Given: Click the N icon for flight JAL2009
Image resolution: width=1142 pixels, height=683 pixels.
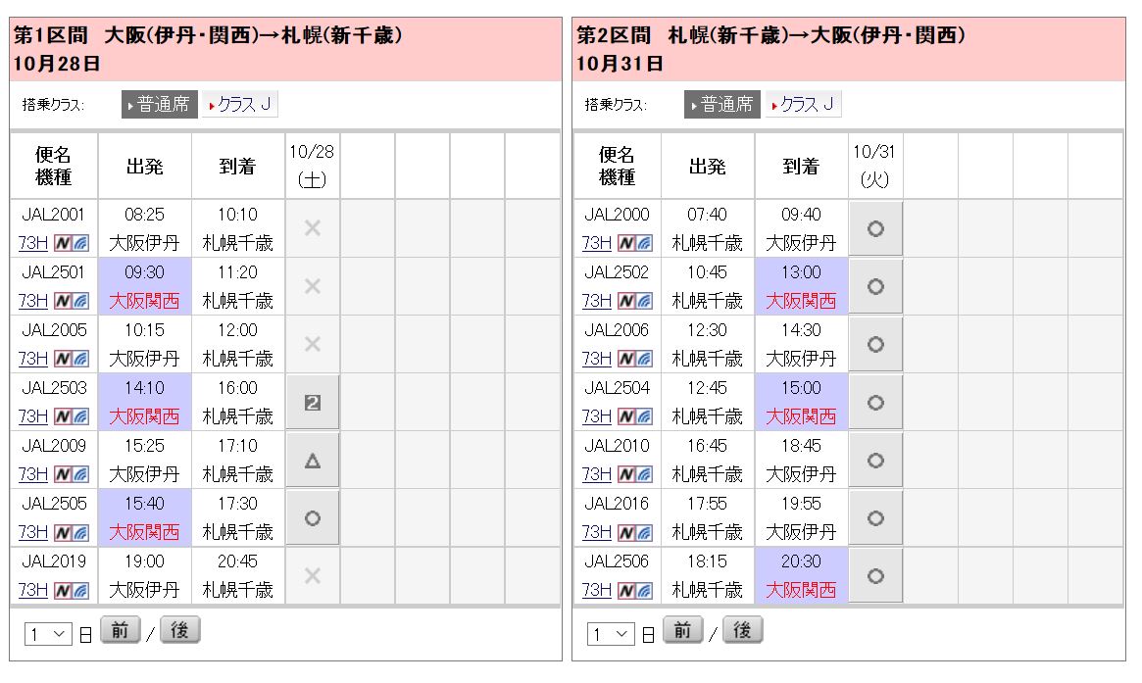Looking at the screenshot, I should (x=63, y=474).
